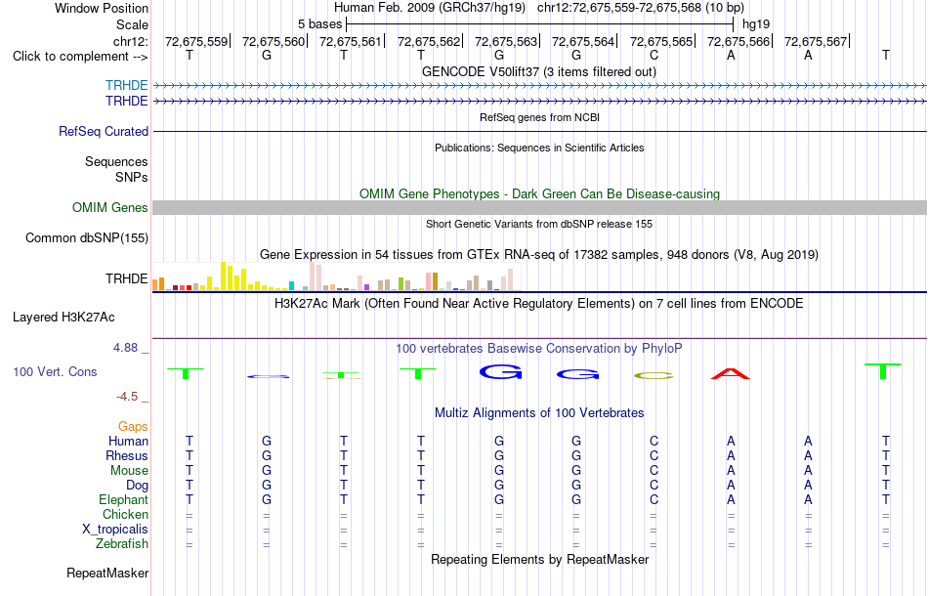Click position label 72,675,563
Image resolution: width=928 pixels, height=596 pixels.
click(x=506, y=41)
